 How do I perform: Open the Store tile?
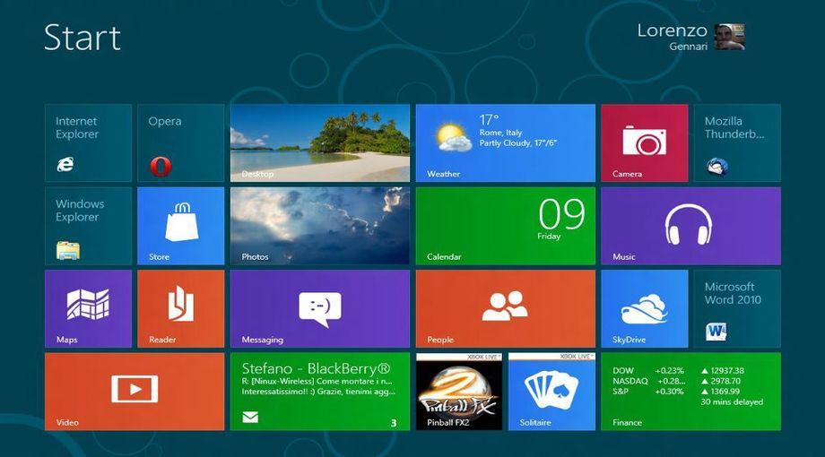pos(181,226)
